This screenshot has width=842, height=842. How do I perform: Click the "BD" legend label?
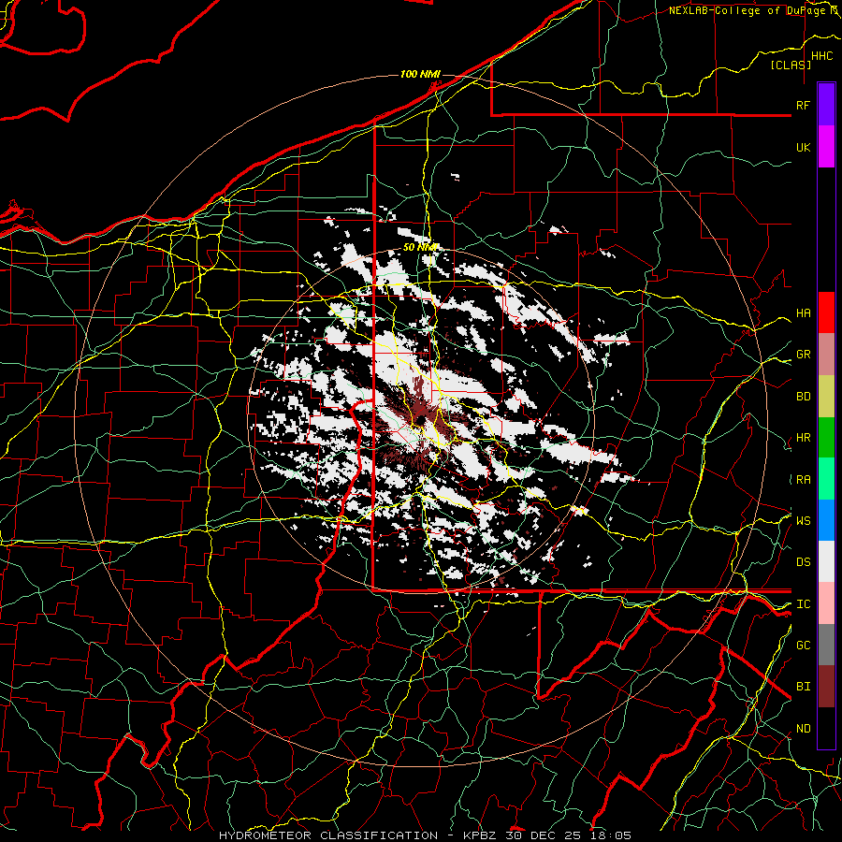pos(803,397)
